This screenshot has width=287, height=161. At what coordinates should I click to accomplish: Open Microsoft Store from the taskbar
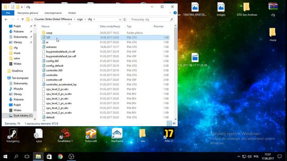(49, 157)
